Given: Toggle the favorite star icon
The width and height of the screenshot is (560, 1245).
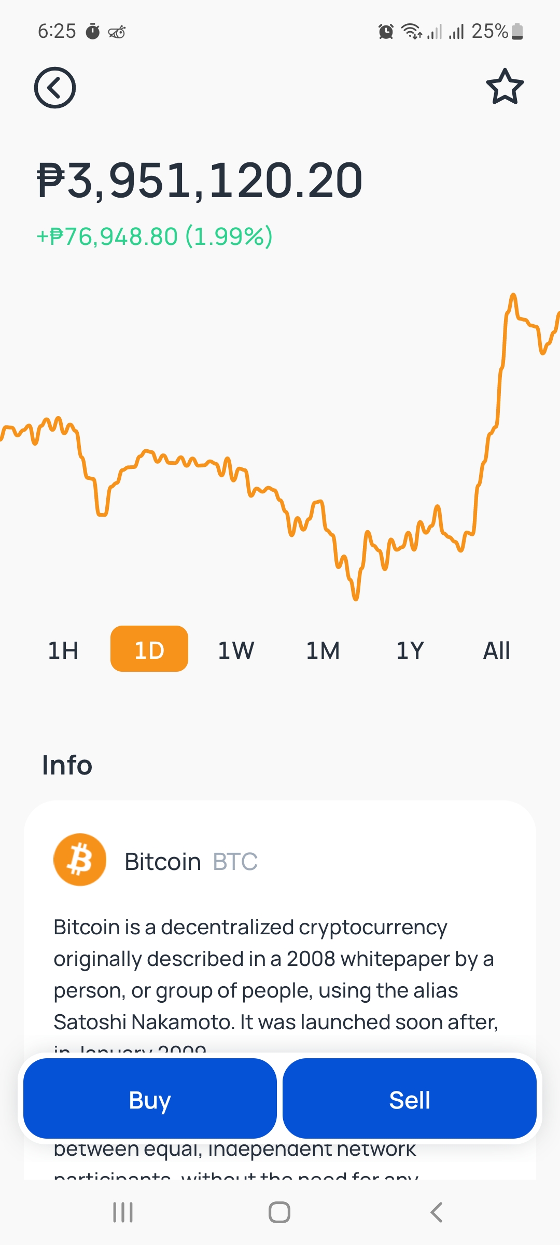Looking at the screenshot, I should click(x=505, y=87).
